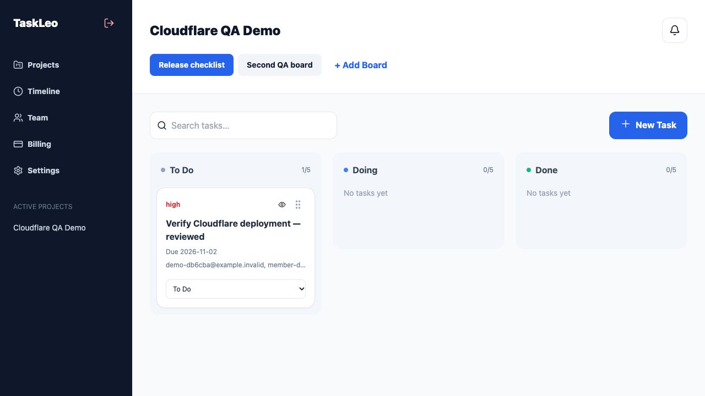Click the Settings gear icon

click(18, 170)
